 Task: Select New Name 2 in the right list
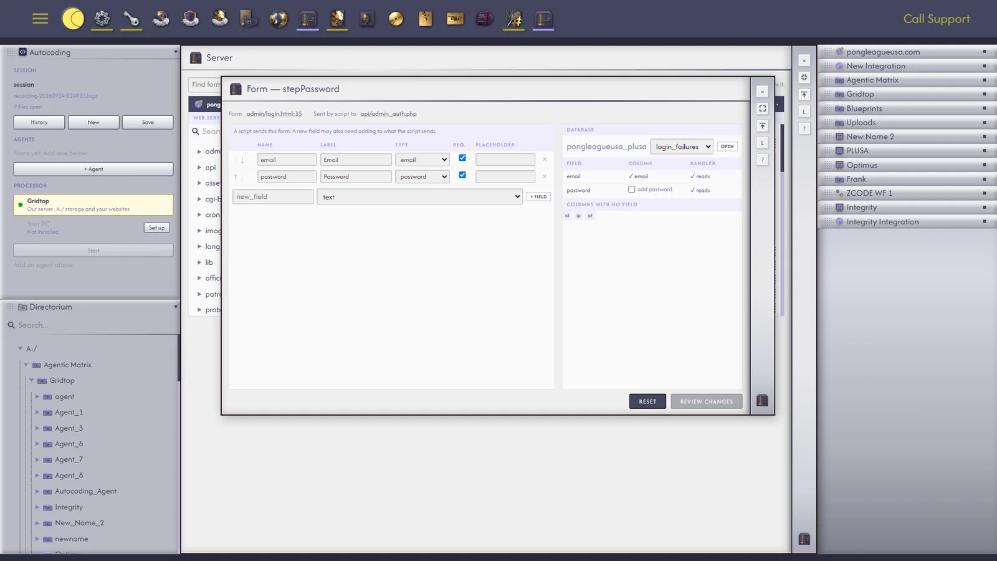(x=870, y=137)
